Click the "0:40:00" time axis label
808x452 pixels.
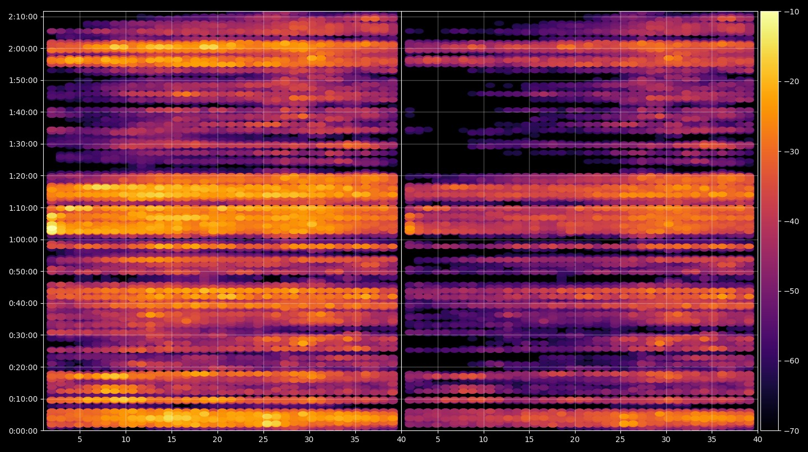point(23,303)
